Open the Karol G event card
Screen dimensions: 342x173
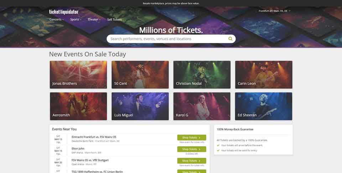click(x=202, y=106)
